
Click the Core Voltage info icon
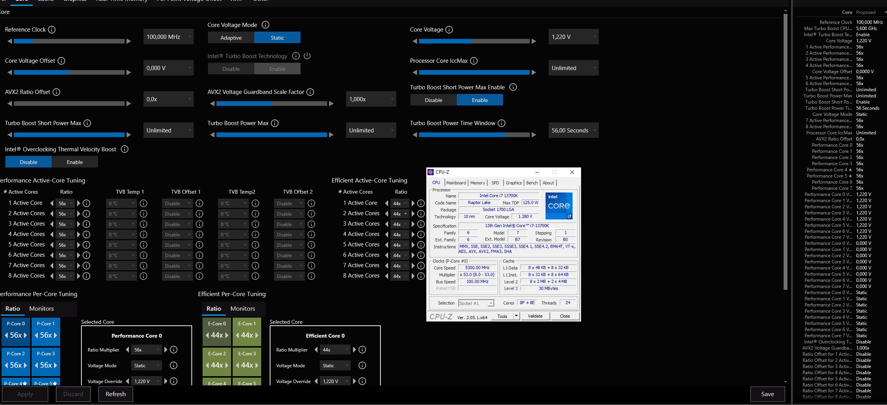(449, 30)
